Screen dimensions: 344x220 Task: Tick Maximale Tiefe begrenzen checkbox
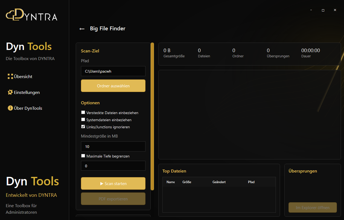tap(83, 156)
